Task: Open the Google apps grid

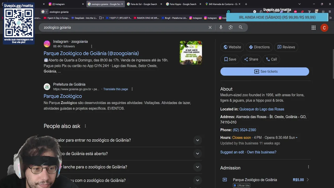Action: coord(314,28)
